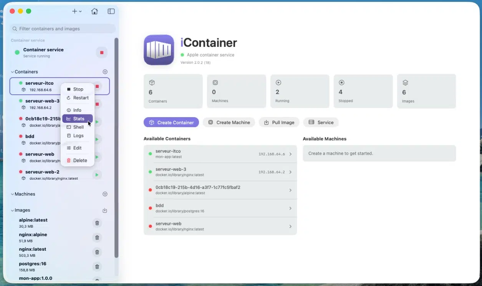This screenshot has width=482, height=286.
Task: Delete the postgres:16 image
Action: point(97,267)
